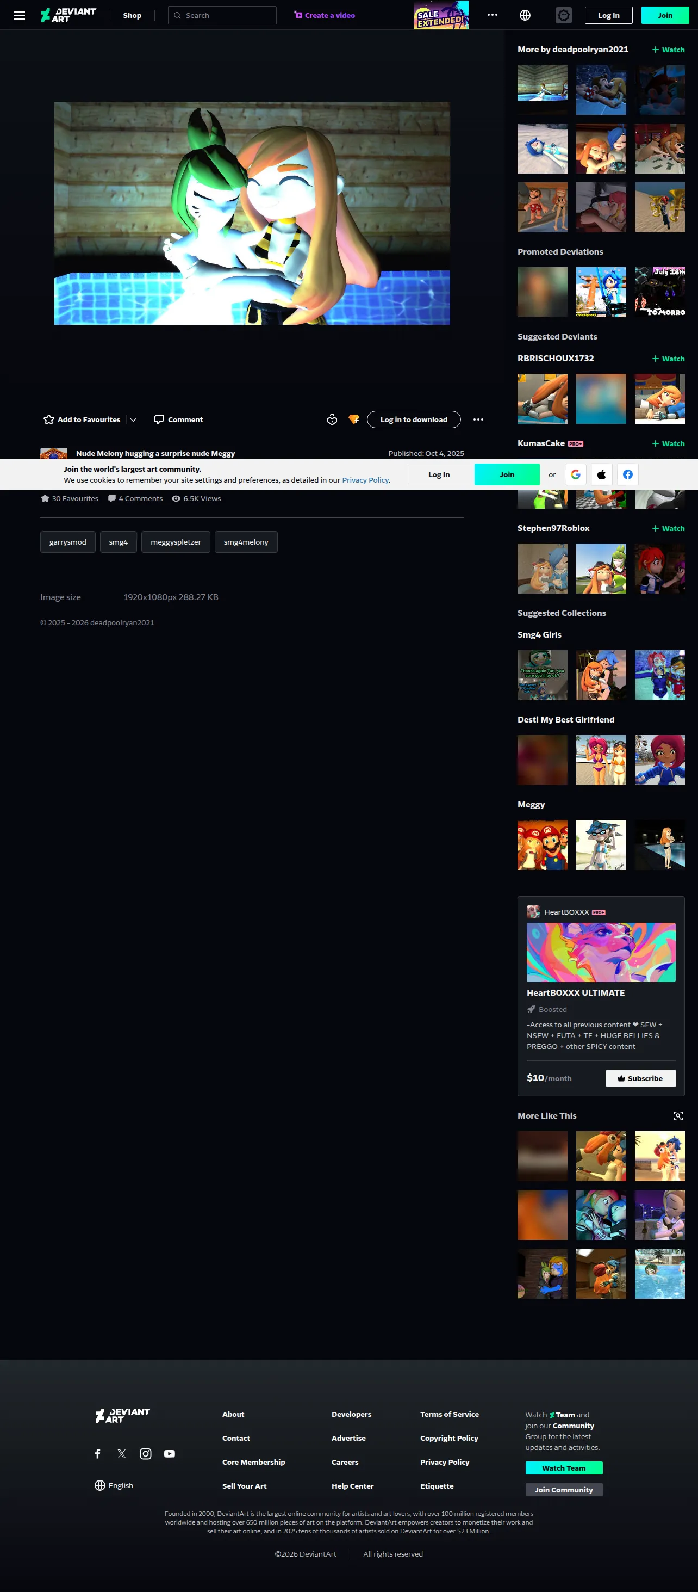Click the magnifier icon in search box

(177, 15)
